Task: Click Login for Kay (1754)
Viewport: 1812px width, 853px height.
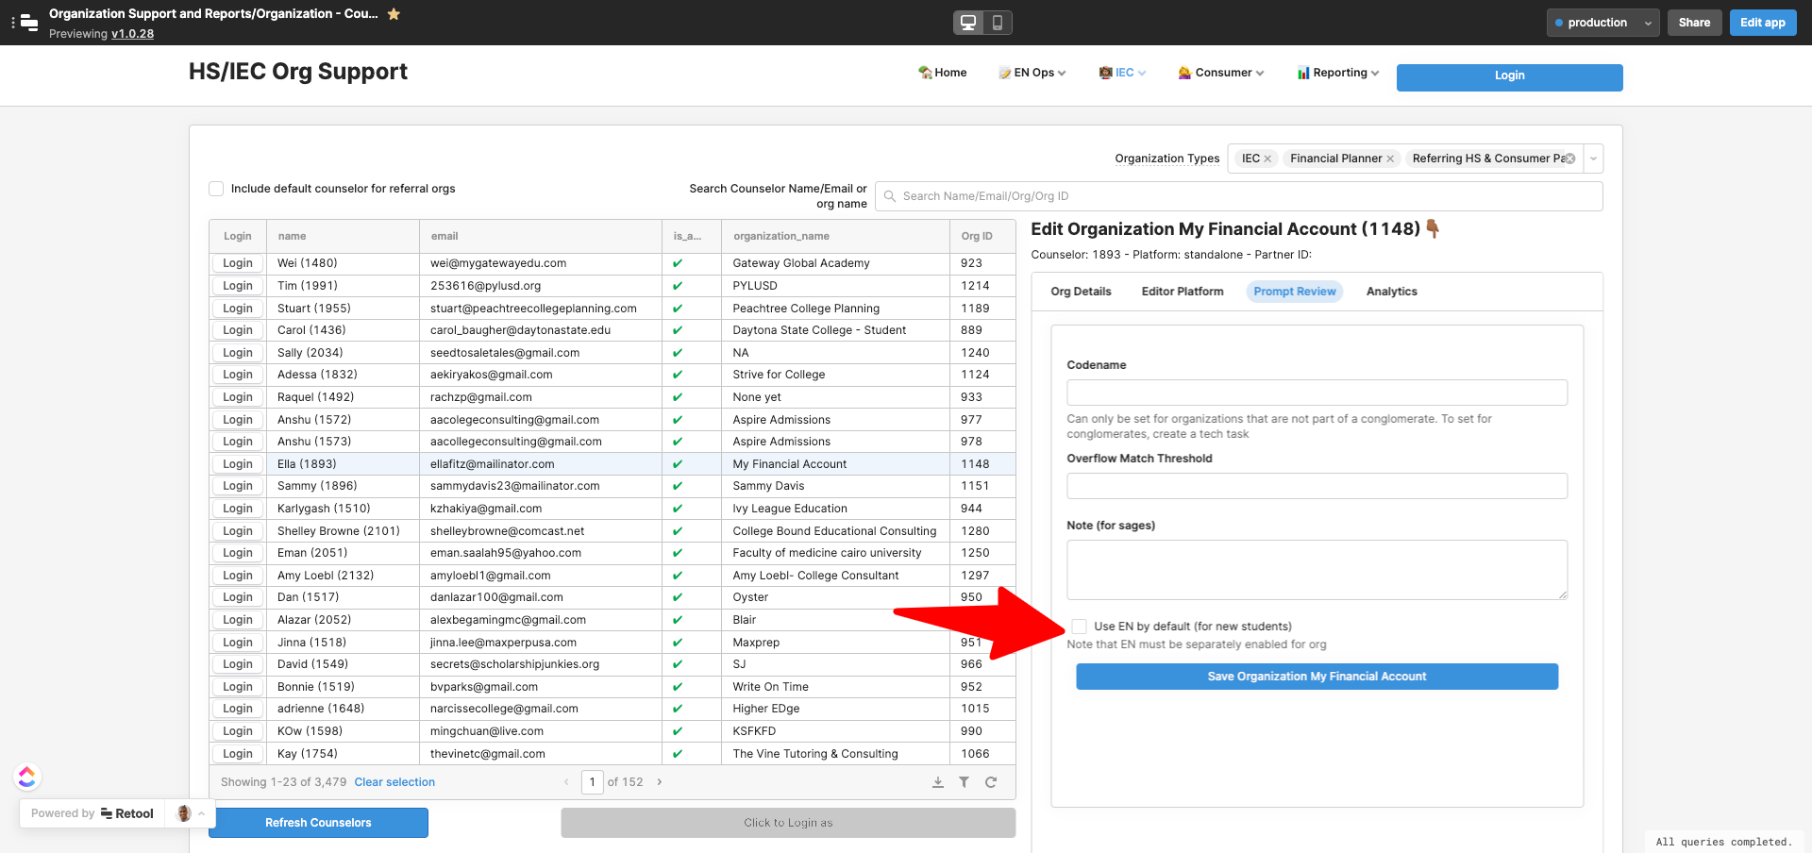Action: [x=238, y=754]
